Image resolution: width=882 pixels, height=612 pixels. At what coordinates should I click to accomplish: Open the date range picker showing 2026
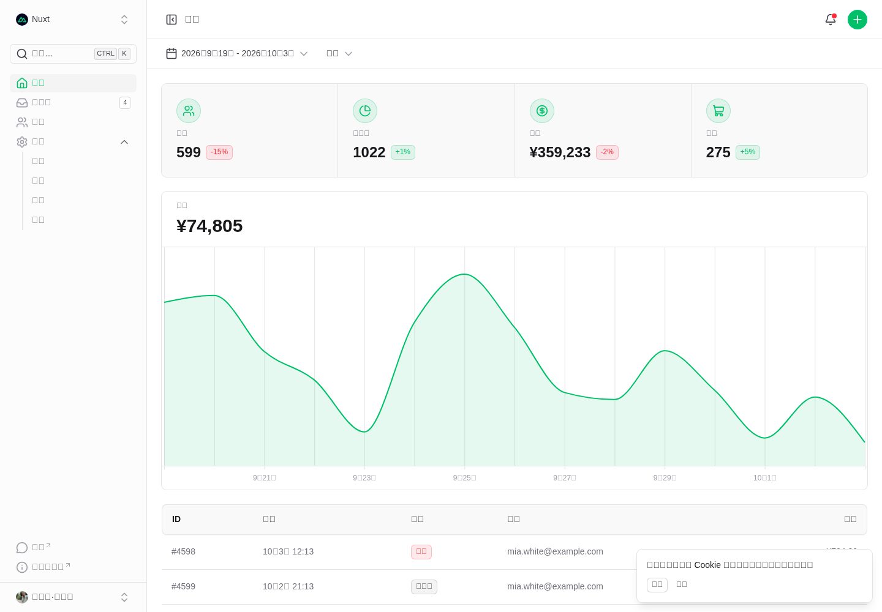click(x=237, y=54)
